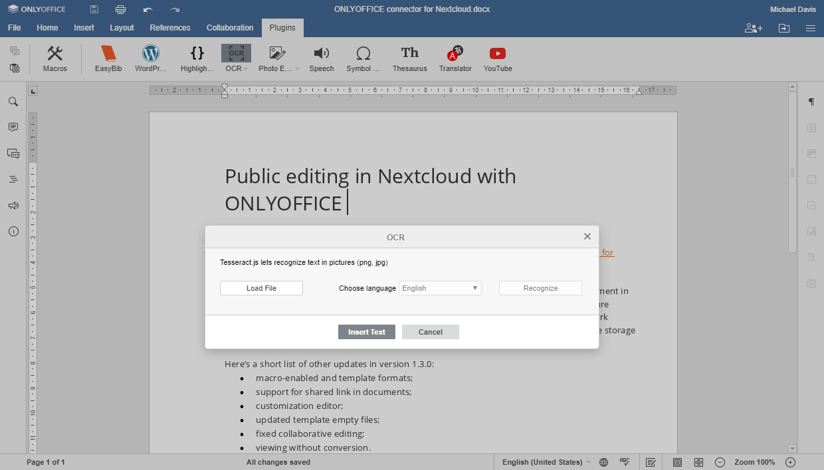
Task: Click the Page 1 of 1 indicator
Action: (46, 462)
